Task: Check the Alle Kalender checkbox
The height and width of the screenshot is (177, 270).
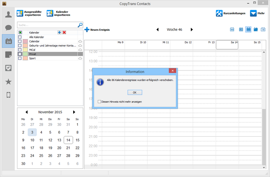Action: click(20, 37)
